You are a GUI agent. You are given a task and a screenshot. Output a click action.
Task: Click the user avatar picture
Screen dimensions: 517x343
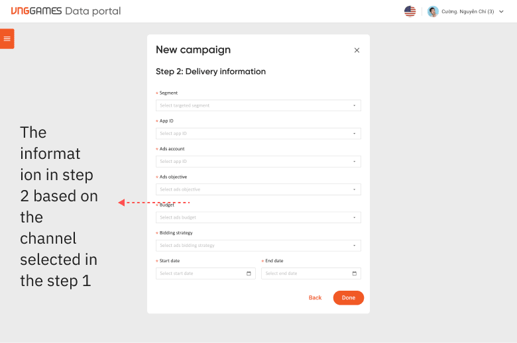pyautogui.click(x=433, y=11)
